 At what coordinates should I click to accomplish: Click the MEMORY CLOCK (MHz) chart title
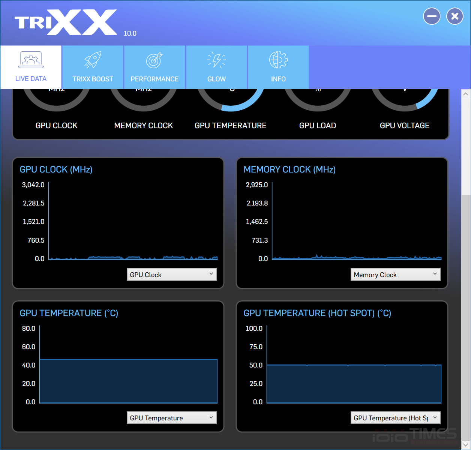(x=289, y=169)
